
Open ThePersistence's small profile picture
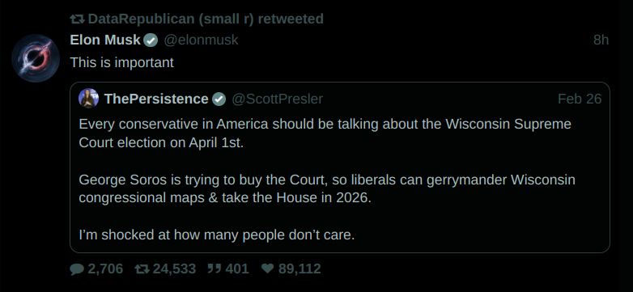(x=89, y=99)
